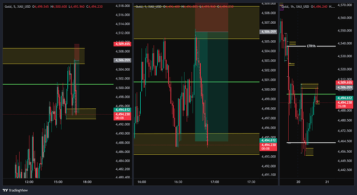Click 4,514.000 on 5-minute price scale
Viewport: 357px width, 195px height.
click(123, 24)
